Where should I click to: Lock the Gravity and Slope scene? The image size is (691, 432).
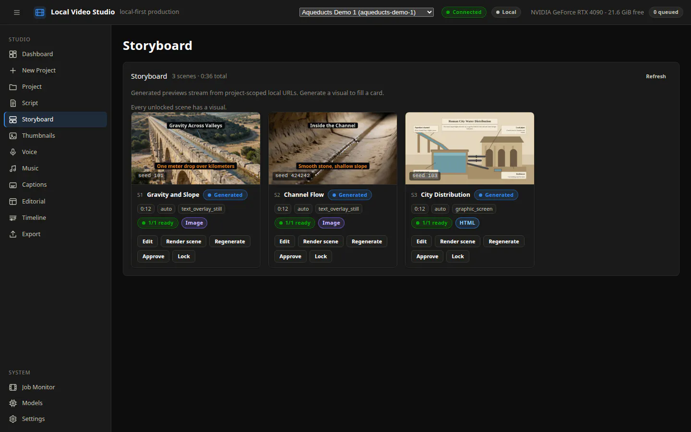click(x=184, y=256)
